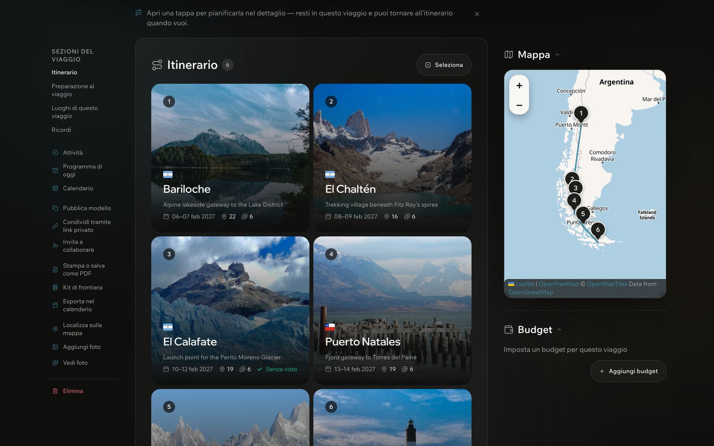The image size is (714, 446).
Task: Open the OpenMapTiles link
Action: coord(607,284)
